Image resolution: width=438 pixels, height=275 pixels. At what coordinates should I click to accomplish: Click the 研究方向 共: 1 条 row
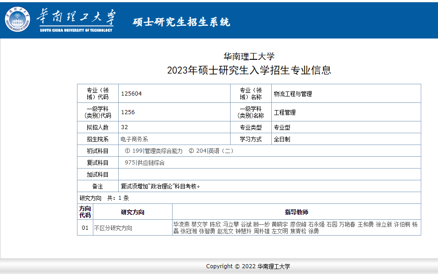pos(249,198)
